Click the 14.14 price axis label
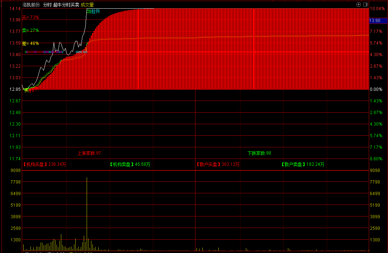This screenshot has height=253, width=388. click(x=15, y=9)
